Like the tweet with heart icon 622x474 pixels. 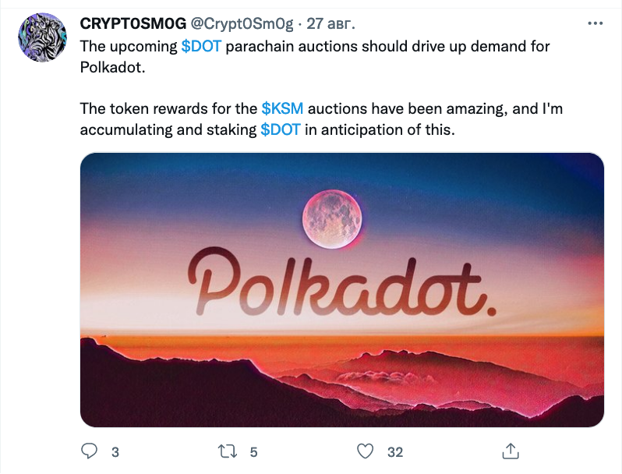click(x=365, y=451)
